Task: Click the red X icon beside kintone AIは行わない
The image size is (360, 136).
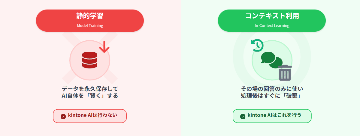Action: click(x=63, y=116)
